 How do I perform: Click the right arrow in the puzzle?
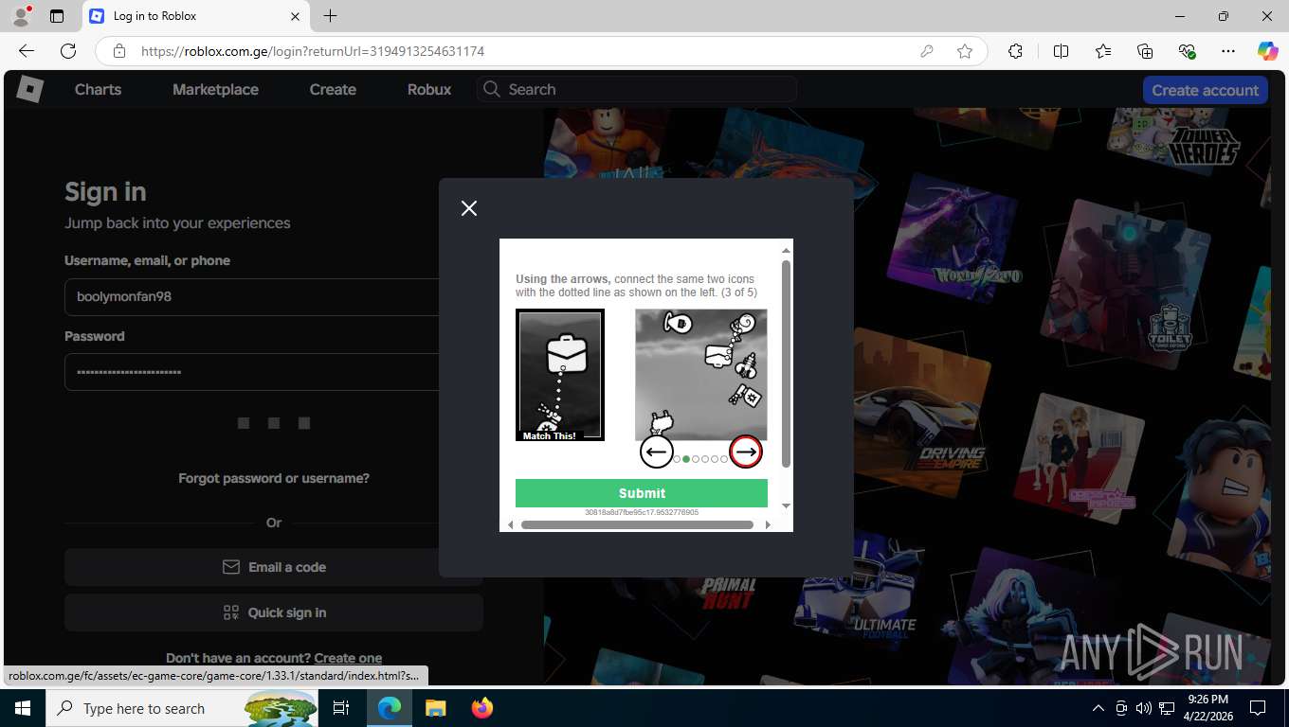tap(746, 452)
